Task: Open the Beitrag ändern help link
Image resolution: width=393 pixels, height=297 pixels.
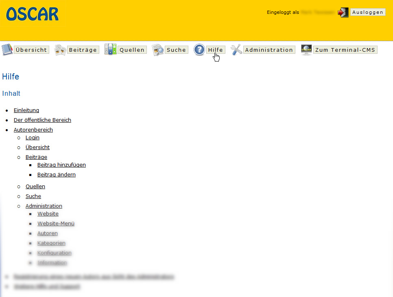Action: (57, 175)
